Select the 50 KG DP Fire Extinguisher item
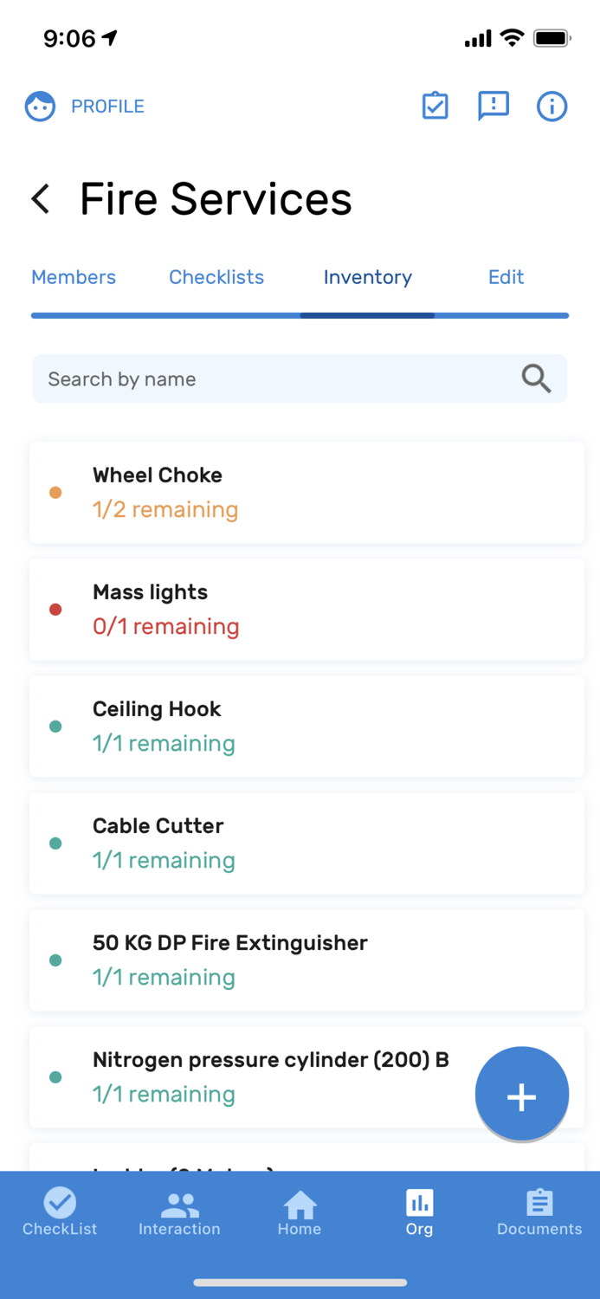 click(306, 960)
